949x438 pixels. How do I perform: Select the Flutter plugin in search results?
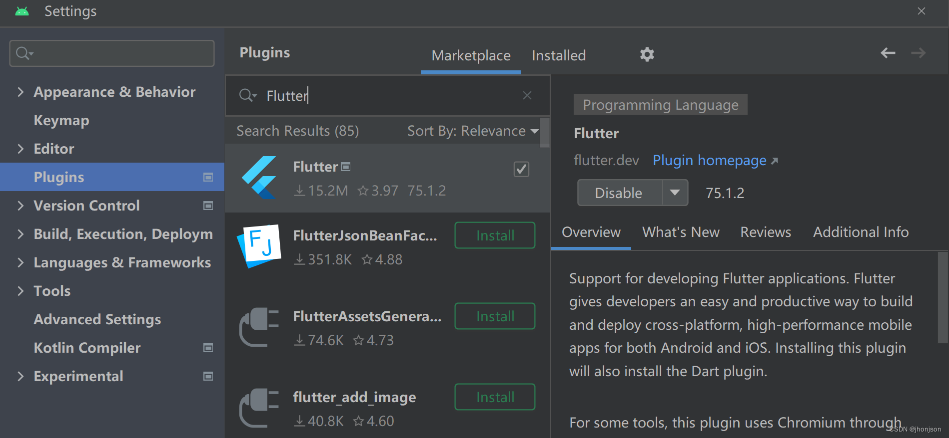[388, 178]
